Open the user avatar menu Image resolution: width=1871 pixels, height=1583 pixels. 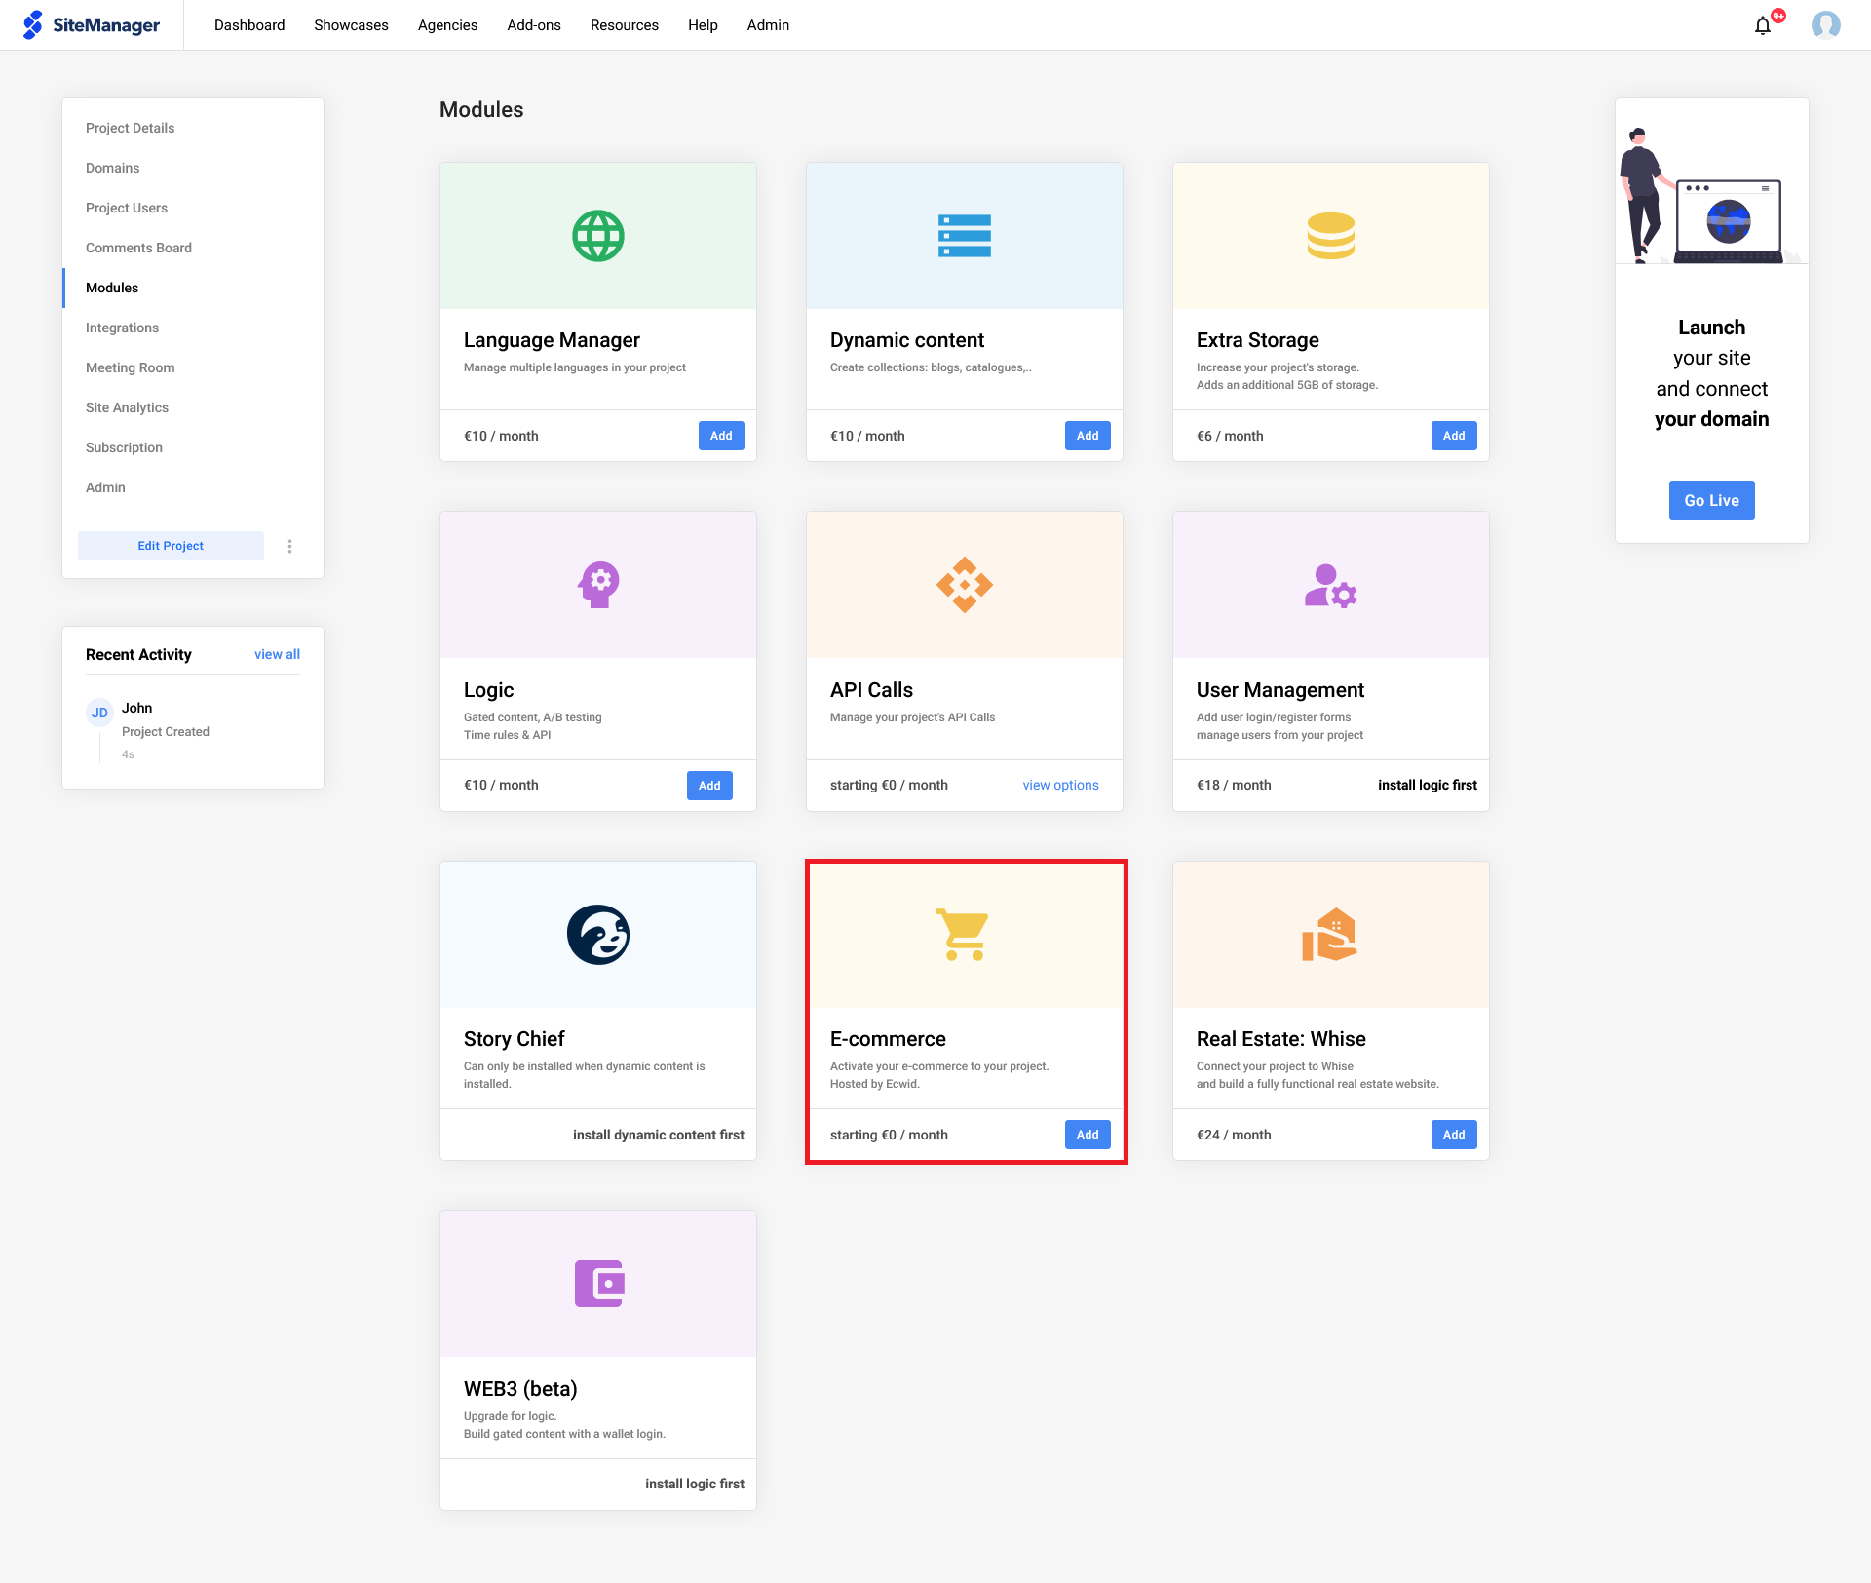click(x=1826, y=25)
